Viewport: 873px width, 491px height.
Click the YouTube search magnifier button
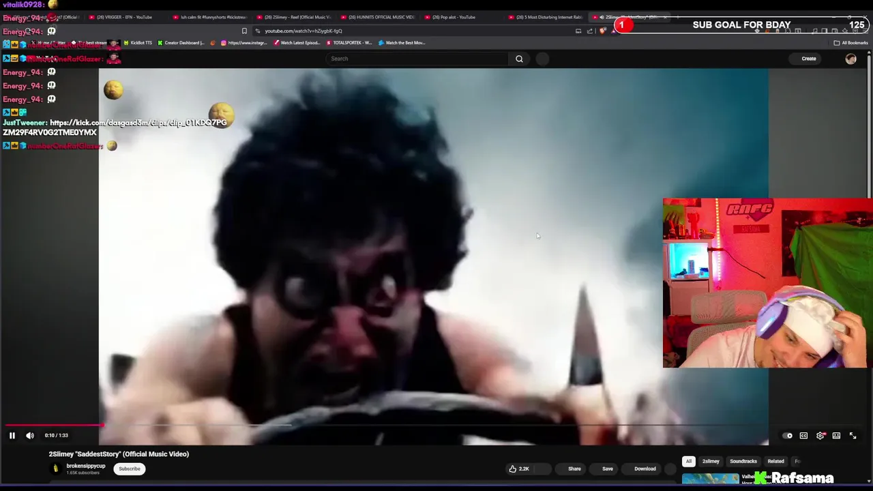point(519,59)
